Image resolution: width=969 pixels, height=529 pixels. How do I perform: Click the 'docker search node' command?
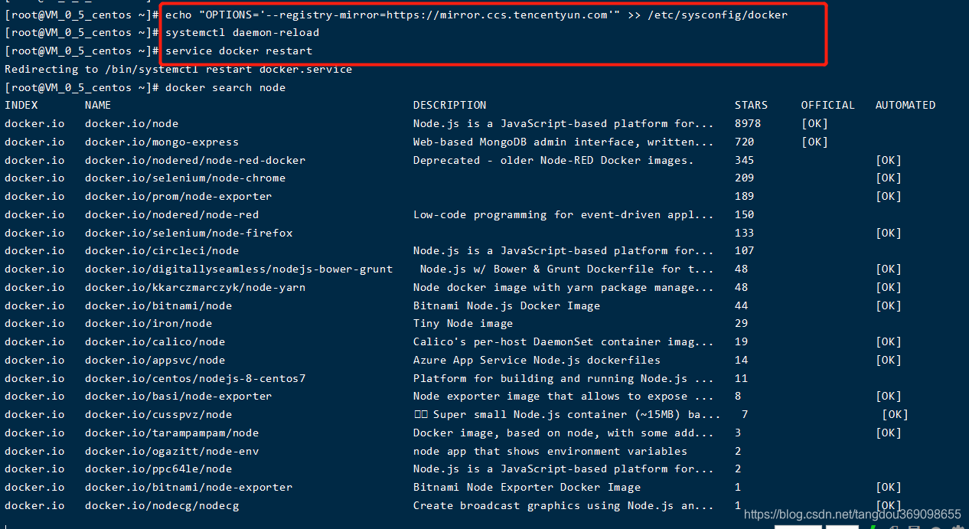225,88
